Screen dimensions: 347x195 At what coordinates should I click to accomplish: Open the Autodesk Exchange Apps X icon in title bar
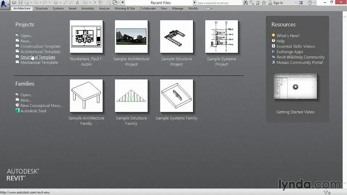(301, 3)
